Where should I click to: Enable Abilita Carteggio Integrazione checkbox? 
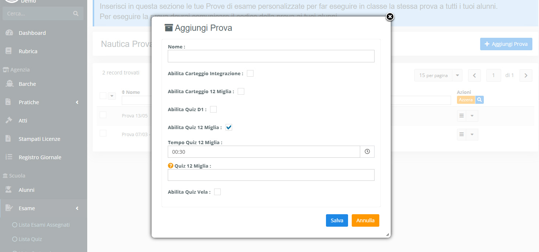250,73
